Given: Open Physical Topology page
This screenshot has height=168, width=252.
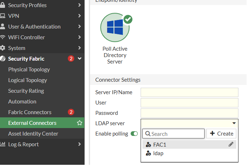Looking at the screenshot, I should click(29, 70).
